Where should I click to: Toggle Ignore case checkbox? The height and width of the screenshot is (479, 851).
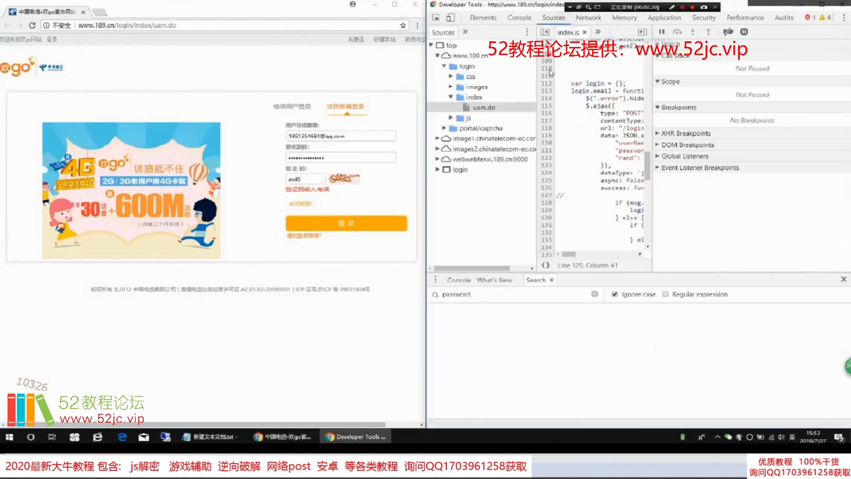click(615, 294)
